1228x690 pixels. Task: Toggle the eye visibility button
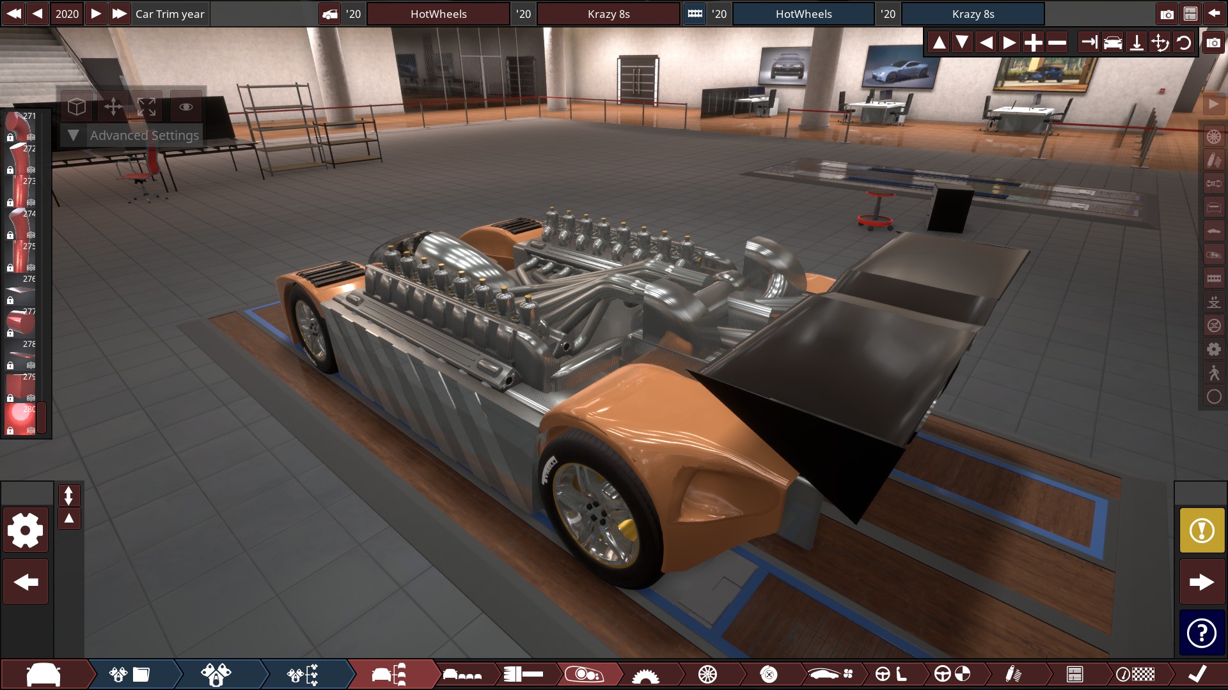pos(185,107)
